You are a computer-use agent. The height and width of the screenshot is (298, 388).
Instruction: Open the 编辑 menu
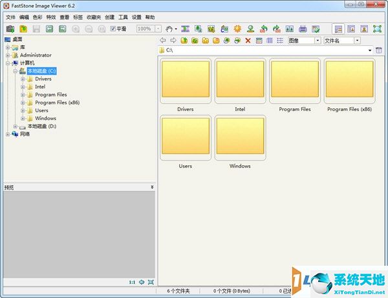click(x=25, y=17)
